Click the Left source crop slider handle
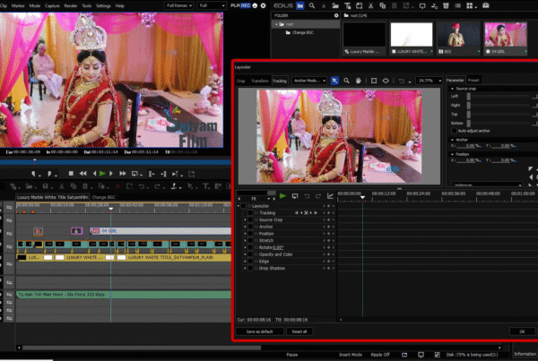 pyautogui.click(x=469, y=97)
